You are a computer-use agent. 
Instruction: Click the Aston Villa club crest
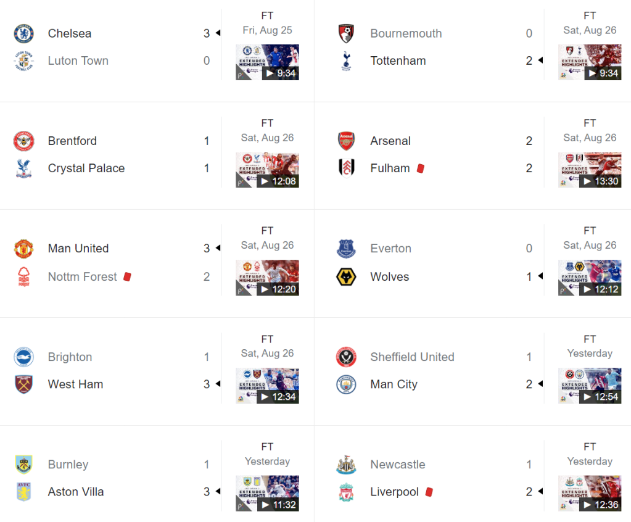[x=24, y=492]
